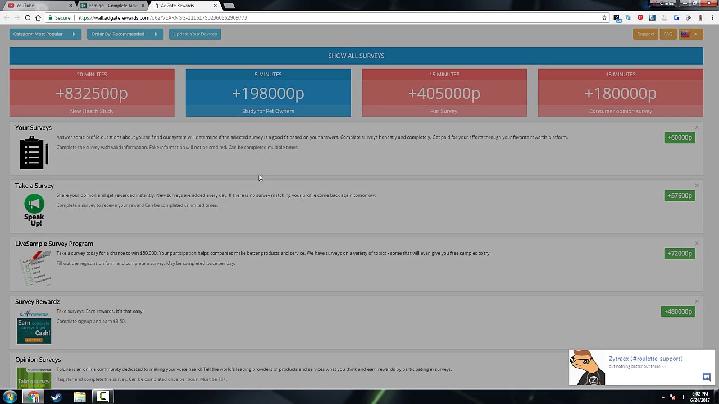Open the red shield extension icon
Image resolution: width=719 pixels, height=404 pixels.
pos(640,17)
